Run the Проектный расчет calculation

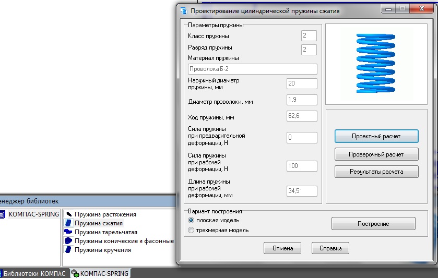pyautogui.click(x=376, y=136)
